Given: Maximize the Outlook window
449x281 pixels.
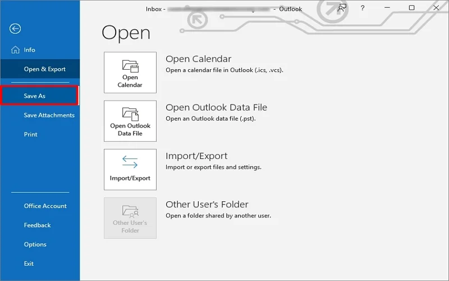Looking at the screenshot, I should coord(411,8).
